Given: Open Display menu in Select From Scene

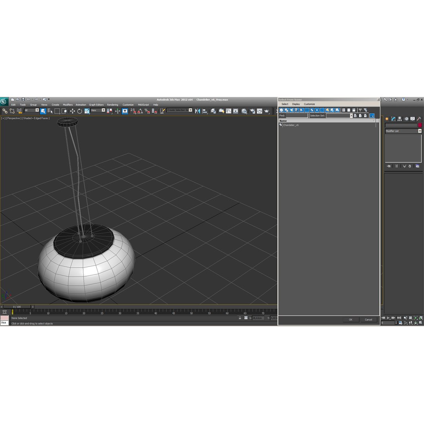Looking at the screenshot, I should point(296,104).
